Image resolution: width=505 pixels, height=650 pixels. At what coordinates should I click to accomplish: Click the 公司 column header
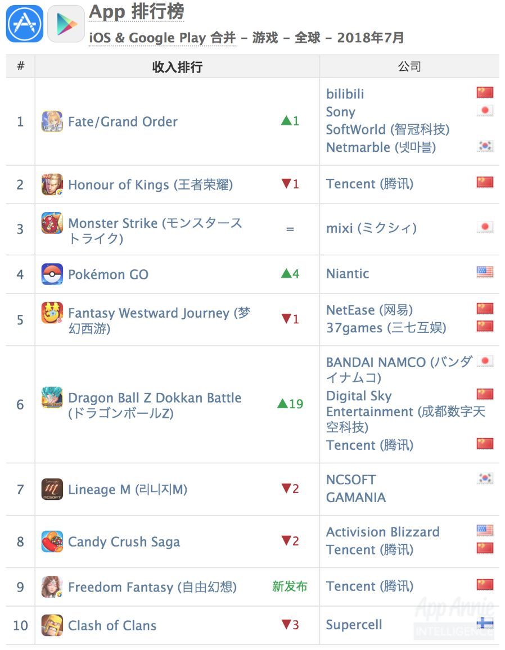[x=409, y=66]
